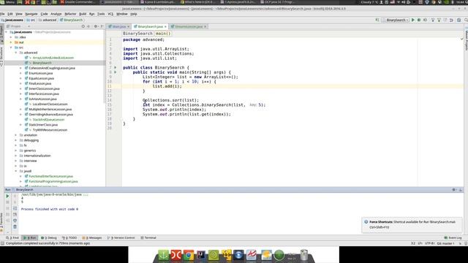Image resolution: width=468 pixels, height=263 pixels.
Task: Place cursor on the Collections.sort(list) line
Action: point(170,100)
